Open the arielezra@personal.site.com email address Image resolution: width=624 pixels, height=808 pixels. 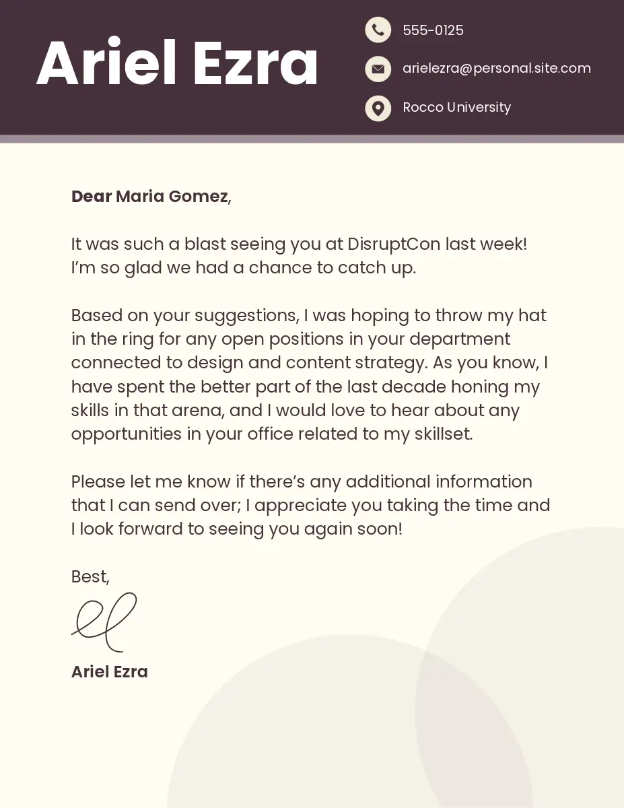point(496,69)
